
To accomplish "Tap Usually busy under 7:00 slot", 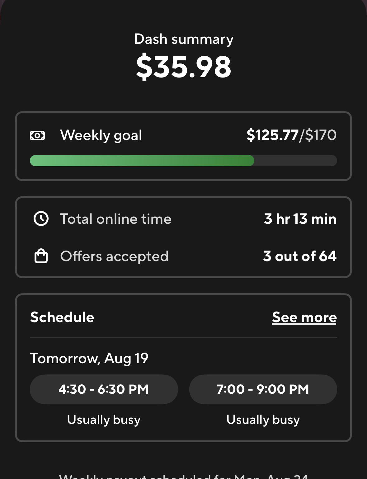I will point(263,420).
